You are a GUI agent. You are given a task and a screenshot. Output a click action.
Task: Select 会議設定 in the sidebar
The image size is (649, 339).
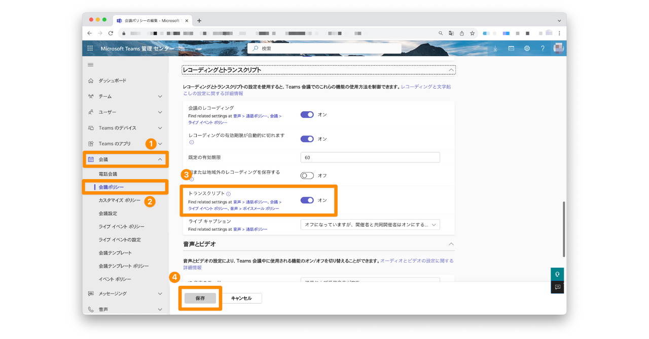[x=108, y=214]
